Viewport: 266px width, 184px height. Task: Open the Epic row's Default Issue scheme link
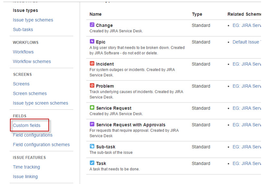[247, 42]
